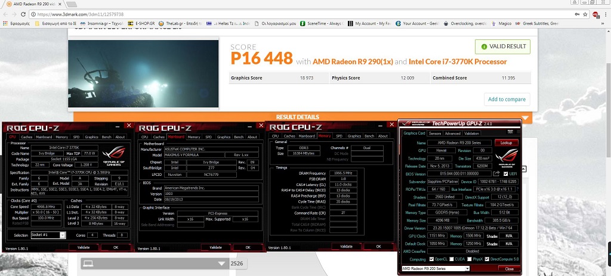Open Chrome's three-dot menu
This screenshot has height=276, width=611.
(x=606, y=14)
